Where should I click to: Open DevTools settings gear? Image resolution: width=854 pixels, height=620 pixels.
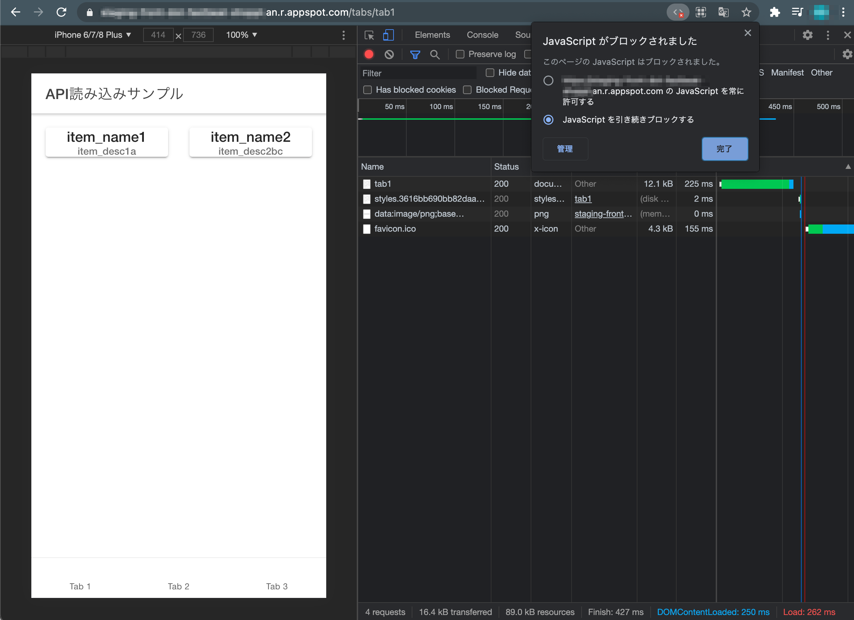coord(807,35)
